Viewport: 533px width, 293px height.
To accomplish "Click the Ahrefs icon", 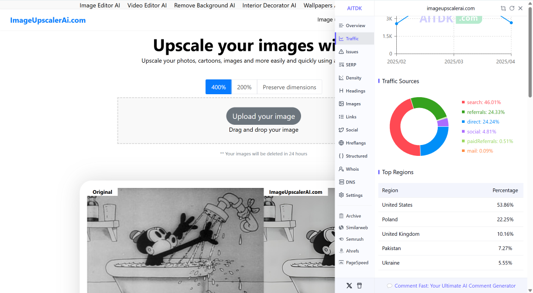I will [342, 251].
